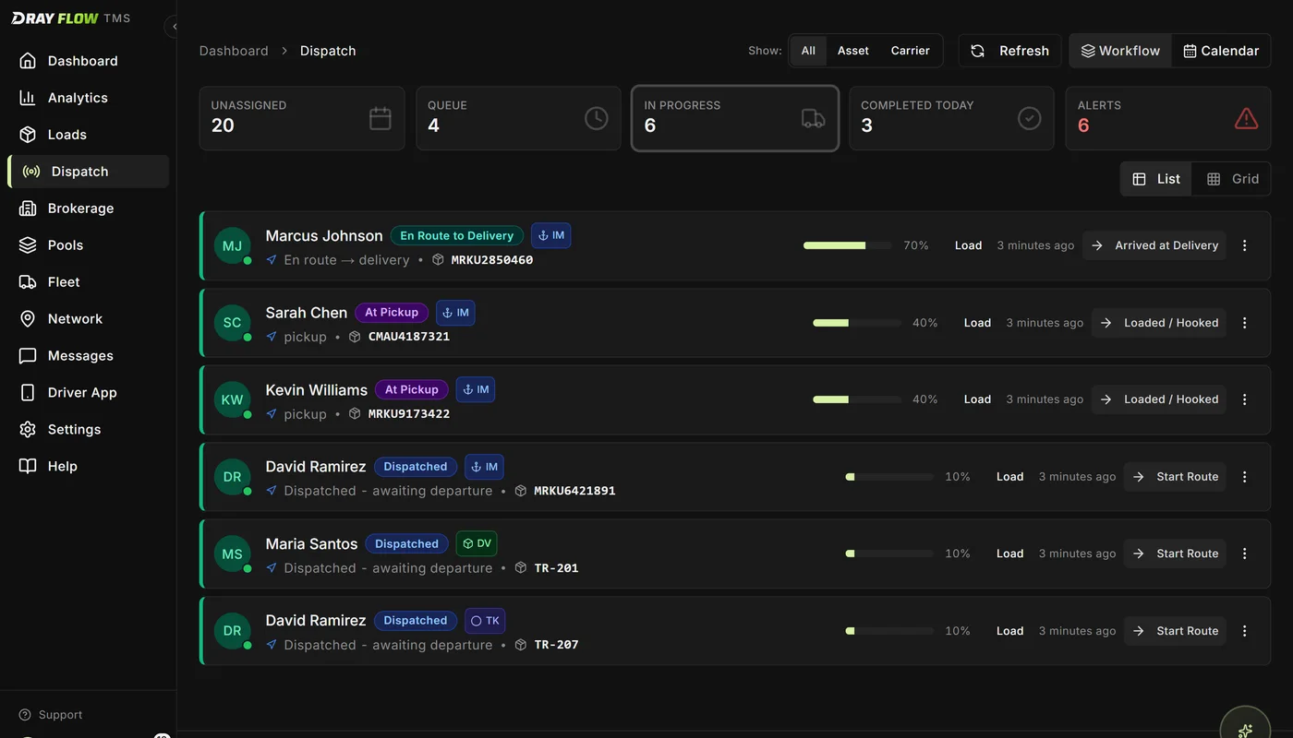Click the In Progress truck icon
Viewport: 1293px width, 738px height.
(x=813, y=118)
